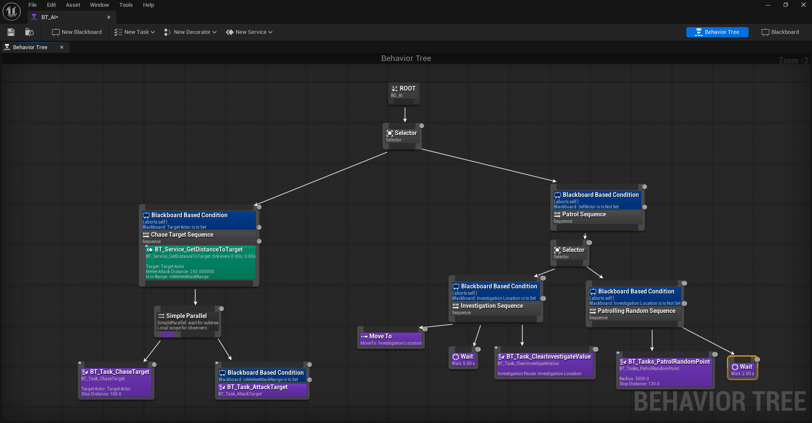Switch to Blackboard mode

coord(780,32)
